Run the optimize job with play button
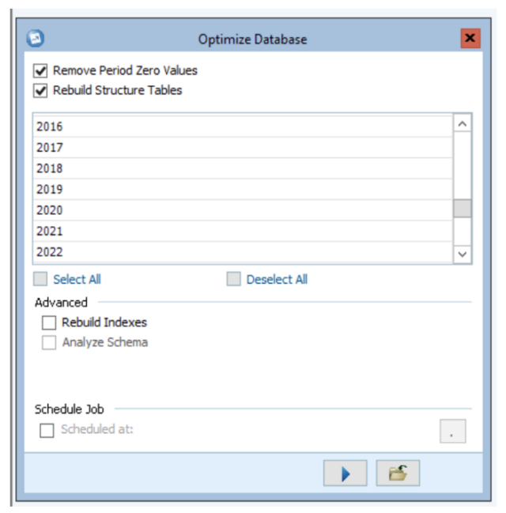This screenshot has width=506, height=513. [x=345, y=473]
